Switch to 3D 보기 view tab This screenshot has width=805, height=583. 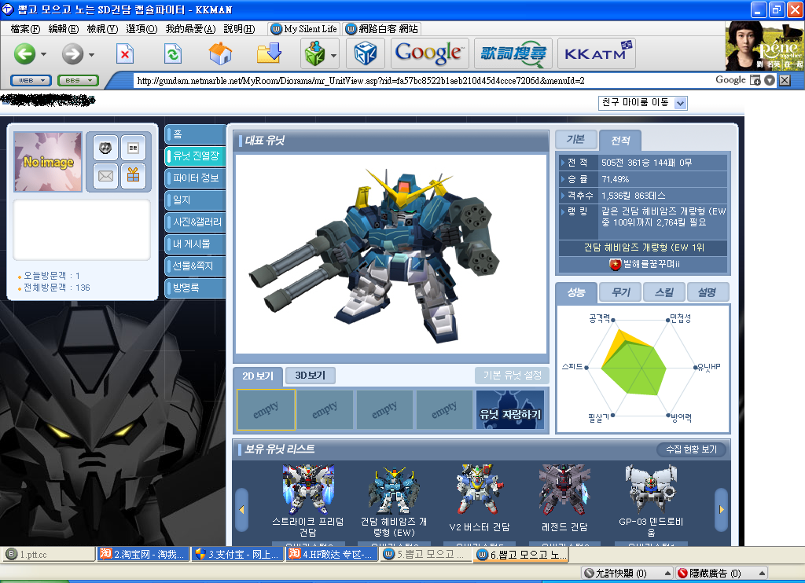click(x=310, y=376)
